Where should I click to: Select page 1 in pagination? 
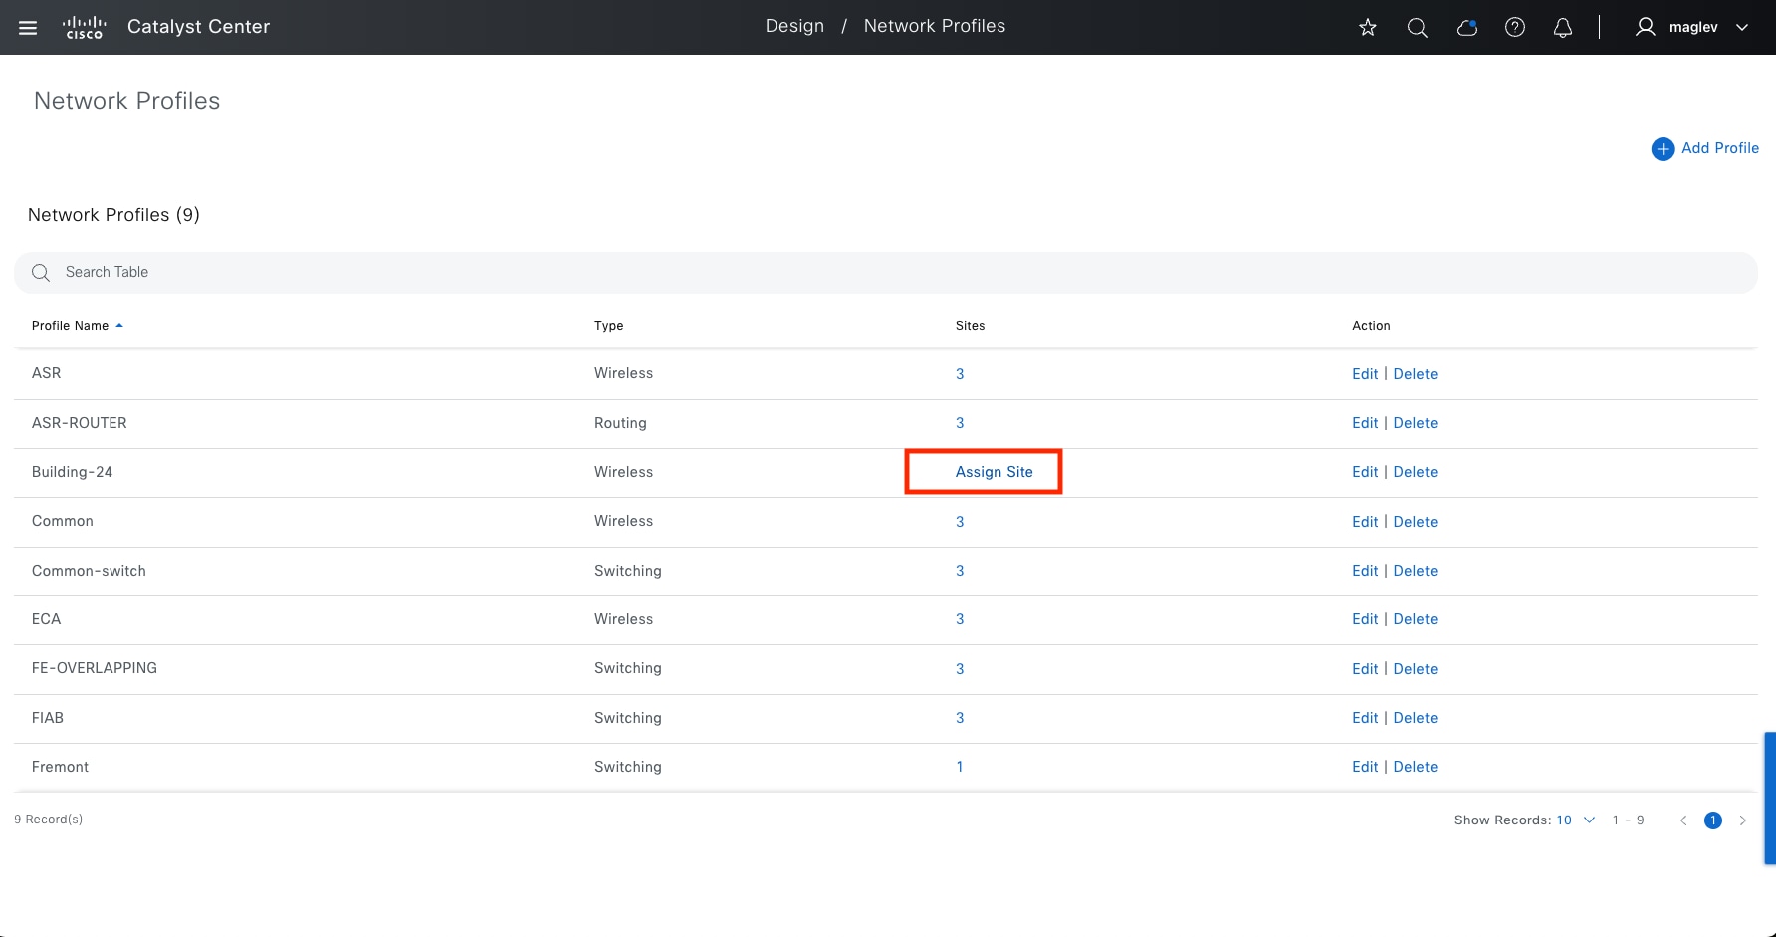[1712, 820]
